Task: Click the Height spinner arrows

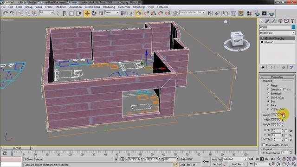Action: [x=283, y=125]
